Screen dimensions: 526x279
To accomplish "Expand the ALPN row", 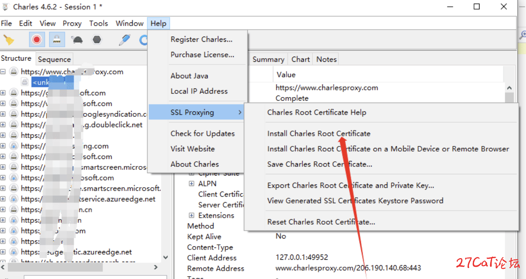I will 191,184.
